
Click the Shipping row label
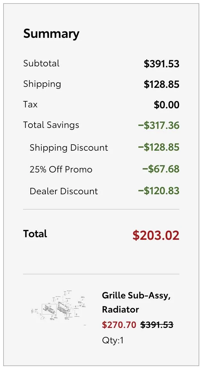(x=42, y=84)
